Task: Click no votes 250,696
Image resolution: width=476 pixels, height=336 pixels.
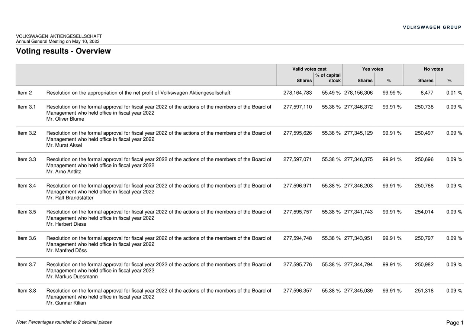Action: pos(424,160)
